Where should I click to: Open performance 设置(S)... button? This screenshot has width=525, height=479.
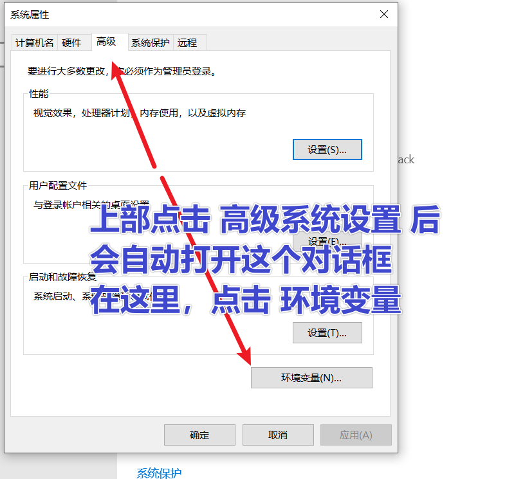coord(327,150)
